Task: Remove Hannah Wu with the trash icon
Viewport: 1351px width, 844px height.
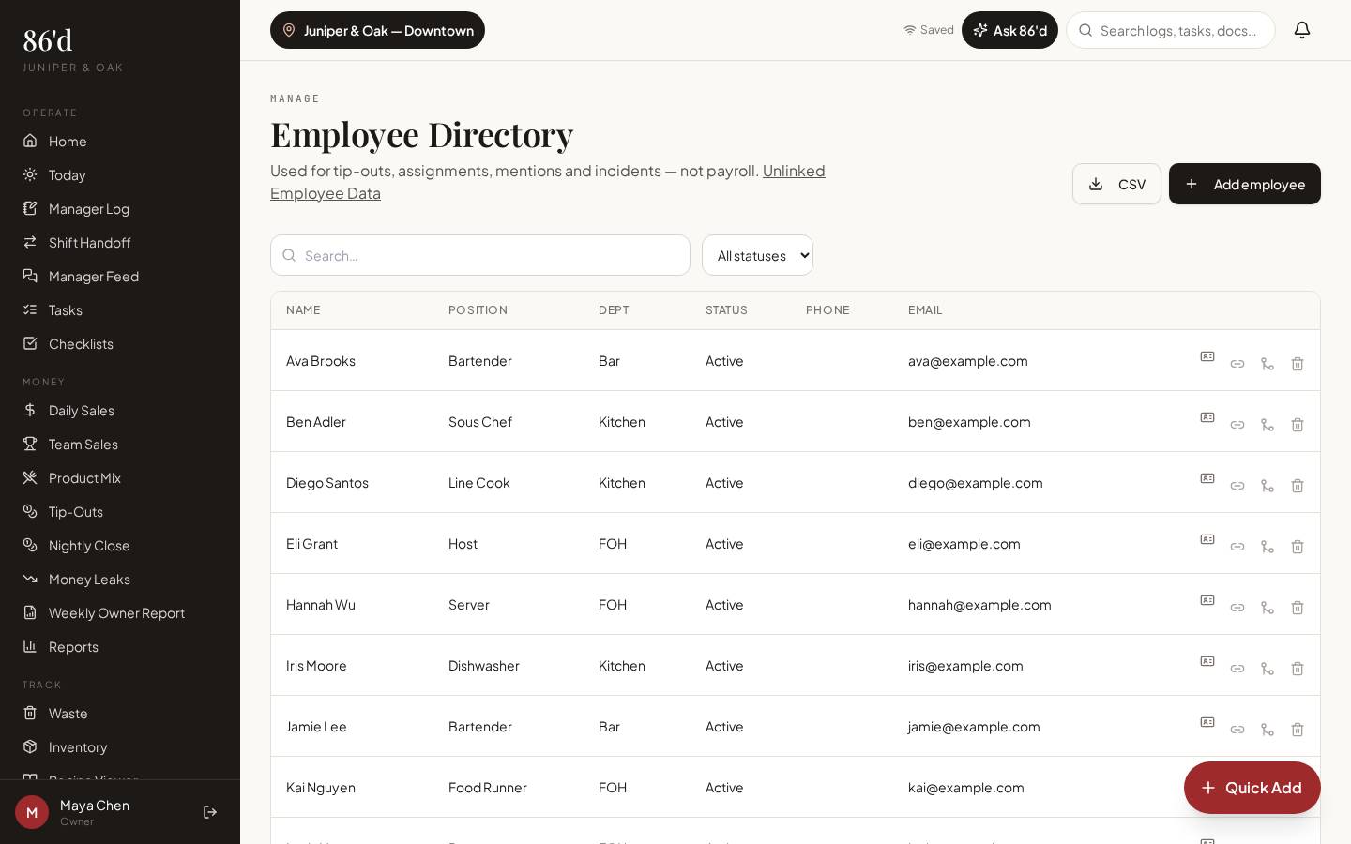Action: pyautogui.click(x=1298, y=608)
